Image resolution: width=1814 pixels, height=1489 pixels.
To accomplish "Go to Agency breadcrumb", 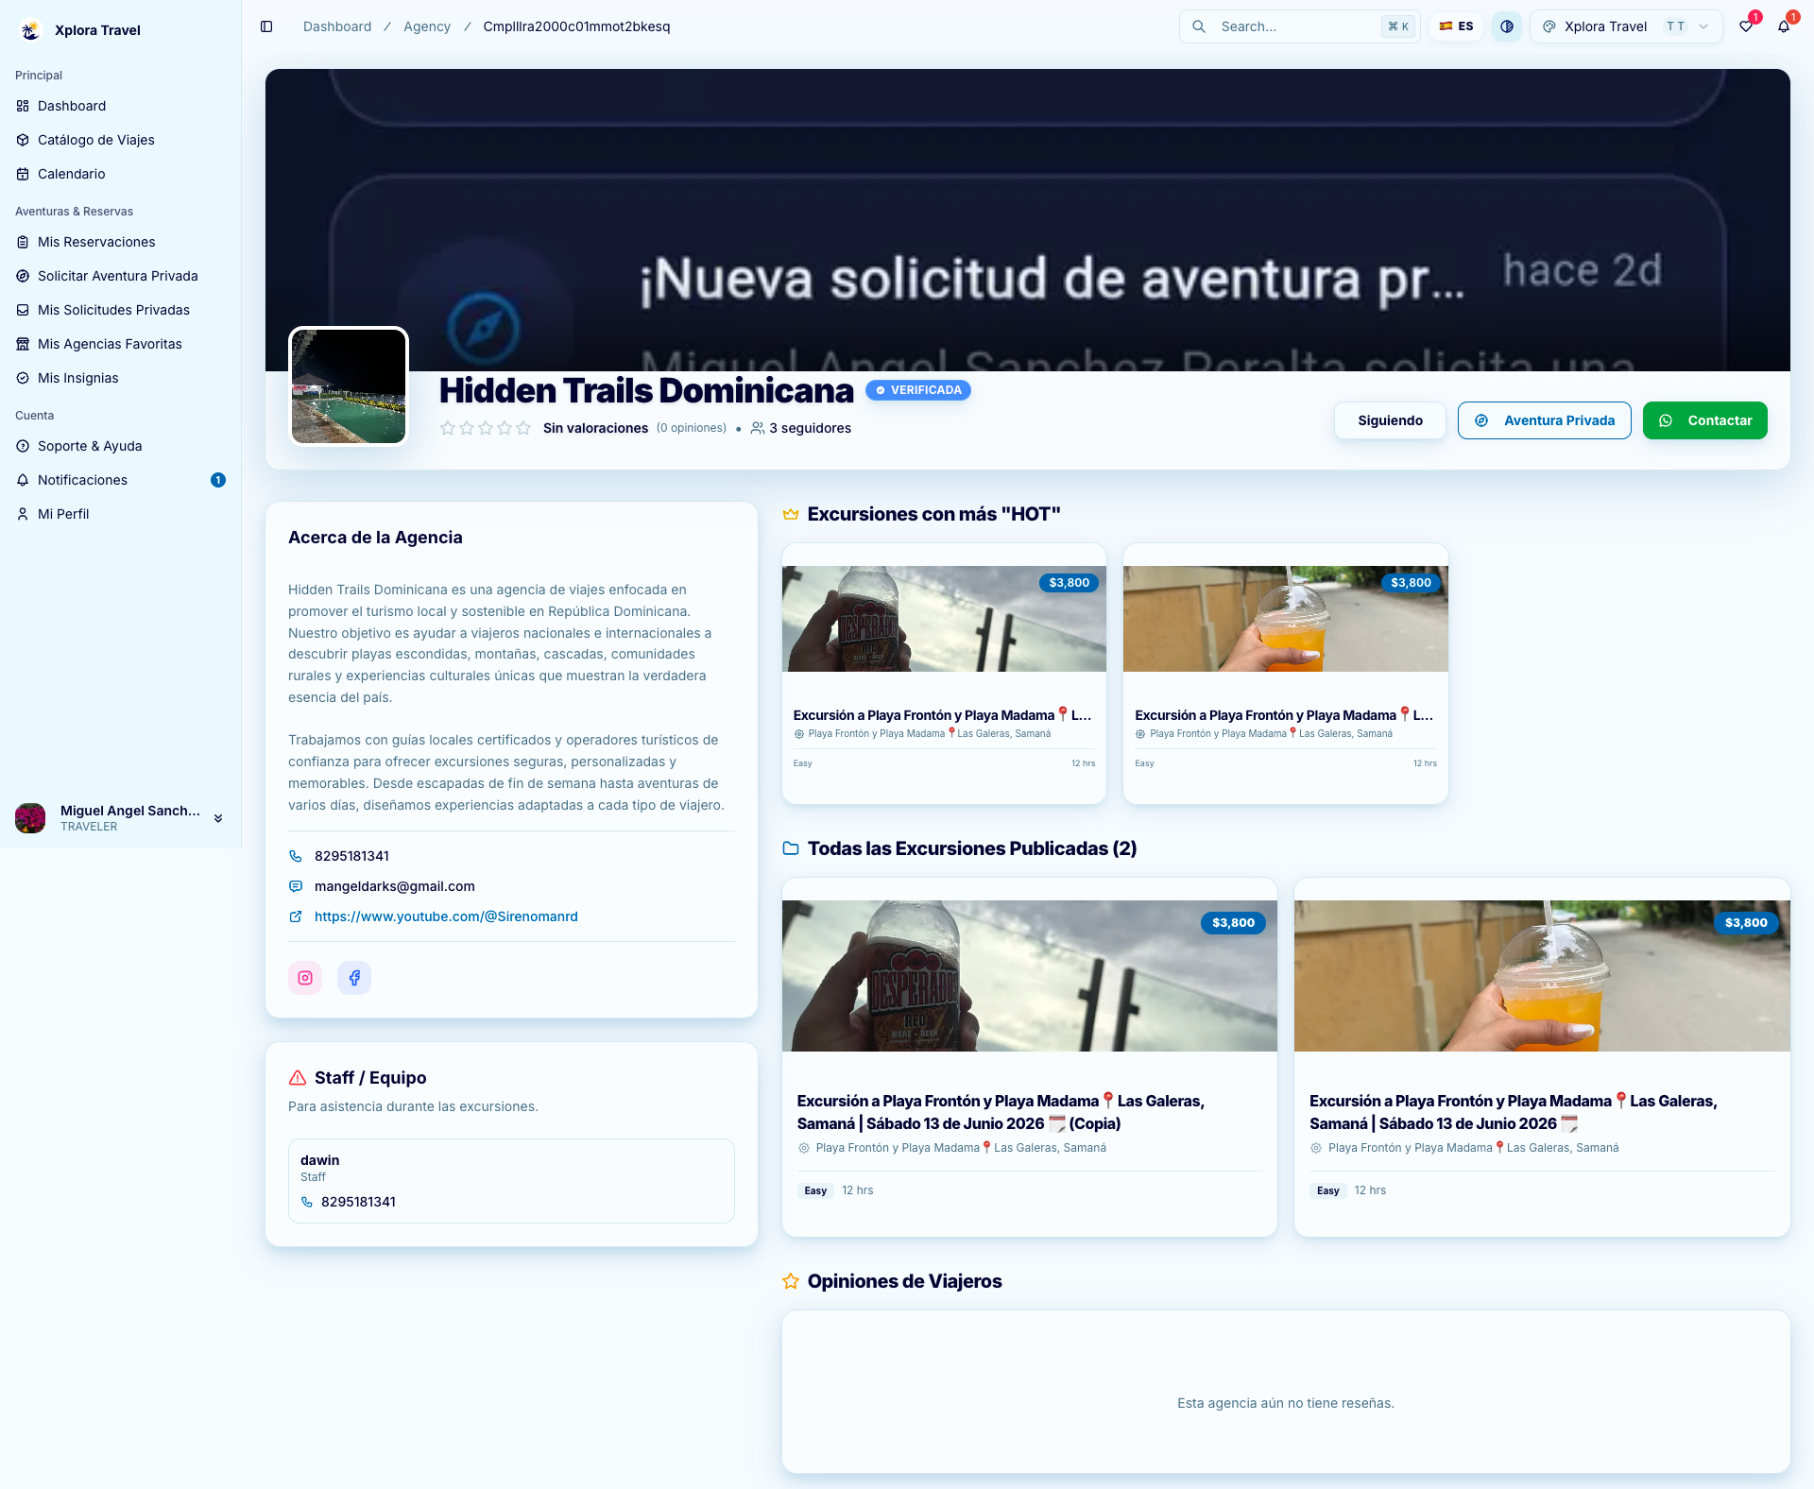I will click(x=427, y=26).
